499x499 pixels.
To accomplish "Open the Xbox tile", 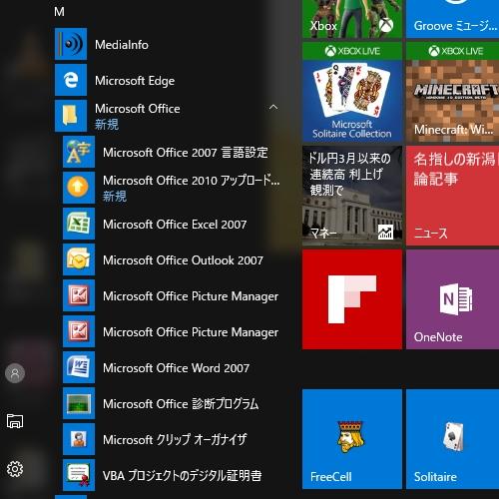I will coord(352,19).
